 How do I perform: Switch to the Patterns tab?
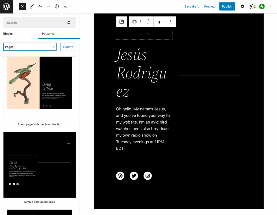48,34
